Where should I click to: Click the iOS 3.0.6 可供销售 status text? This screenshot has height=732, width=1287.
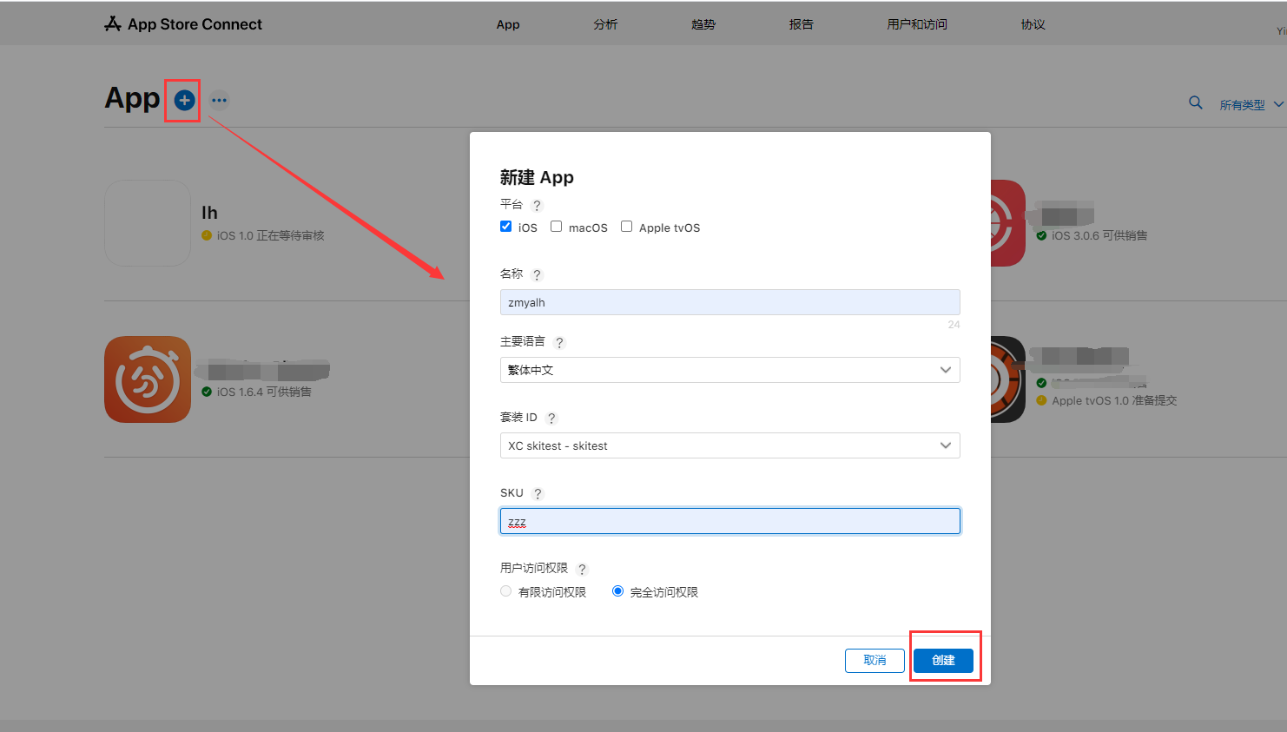(x=1099, y=235)
